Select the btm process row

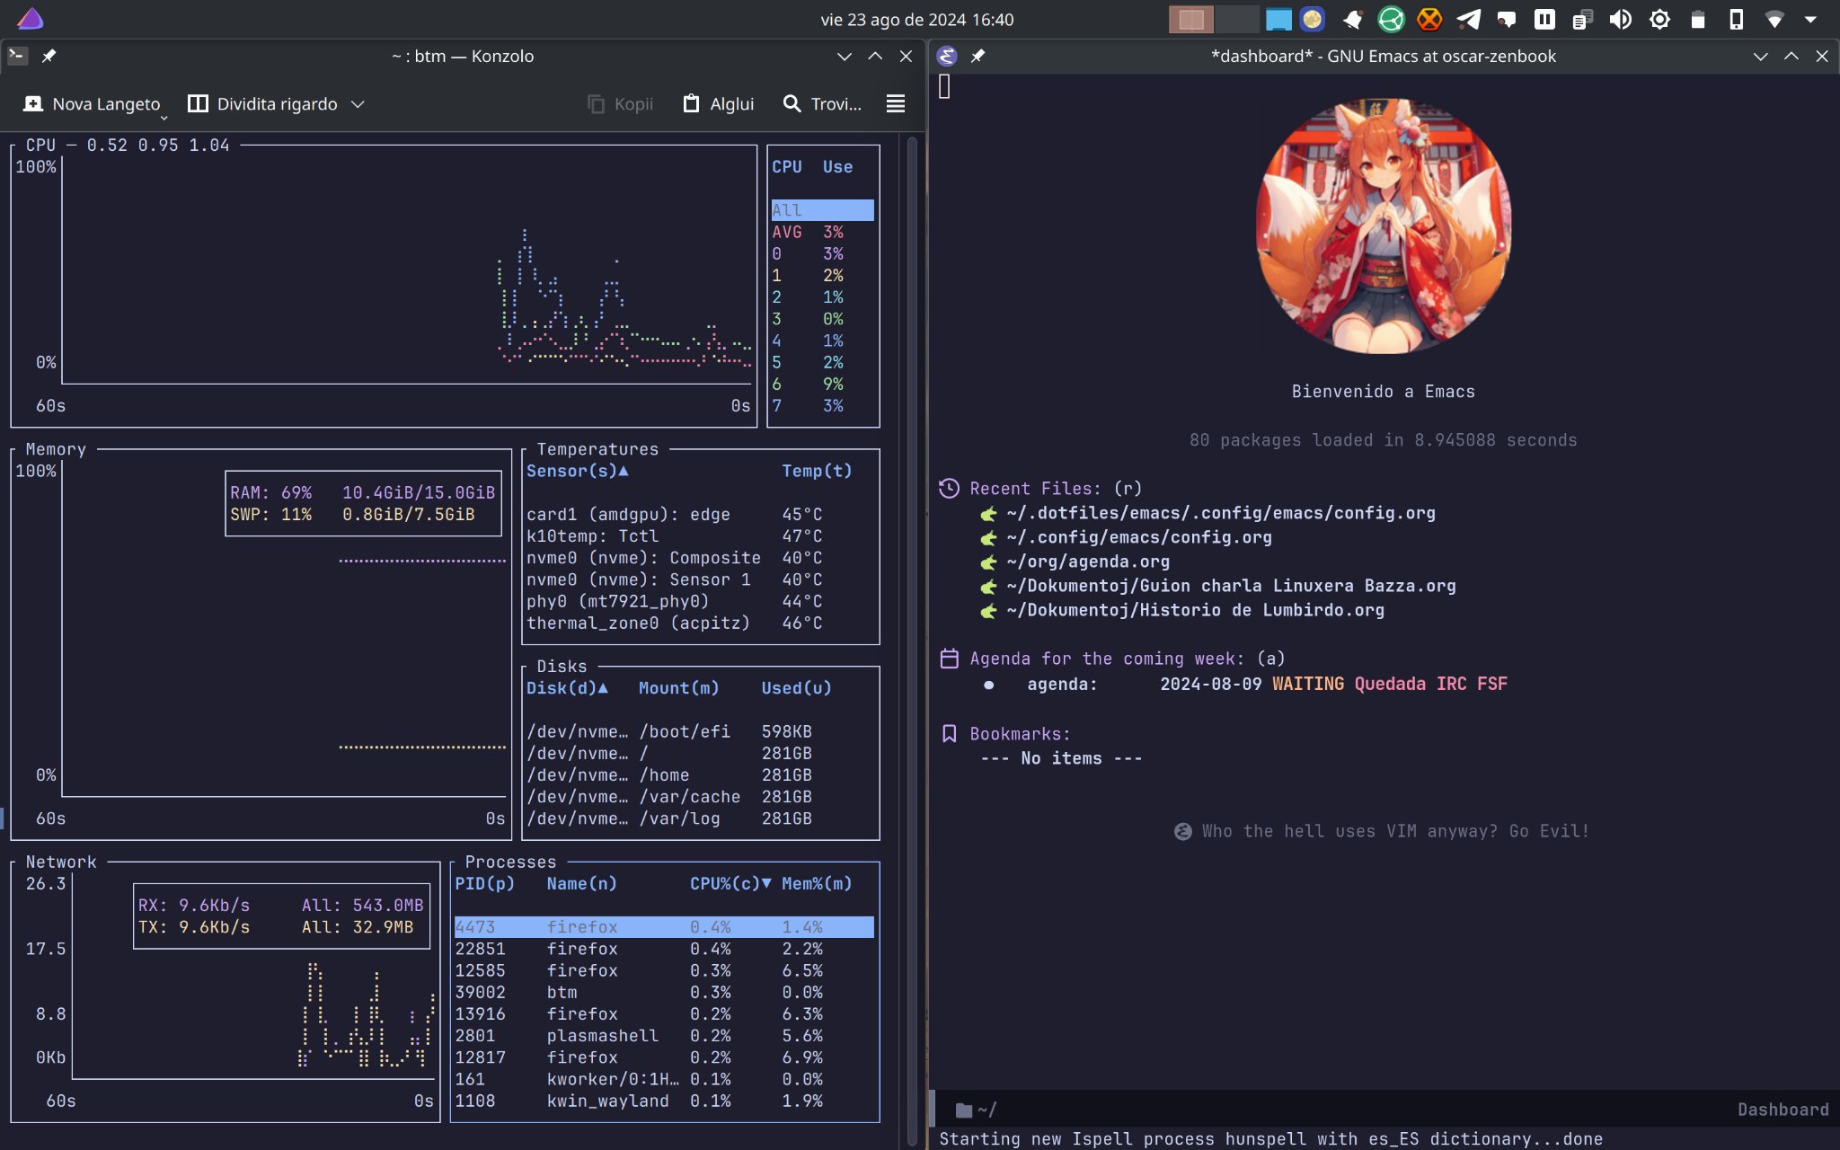coord(664,992)
